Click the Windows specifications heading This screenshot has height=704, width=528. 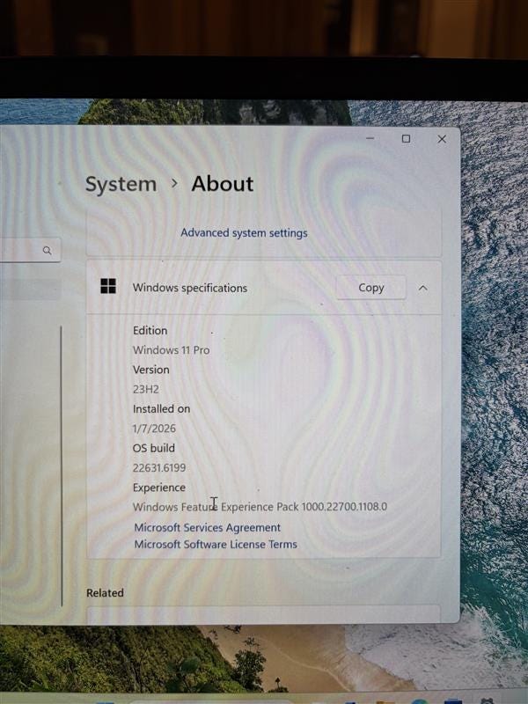coord(190,288)
